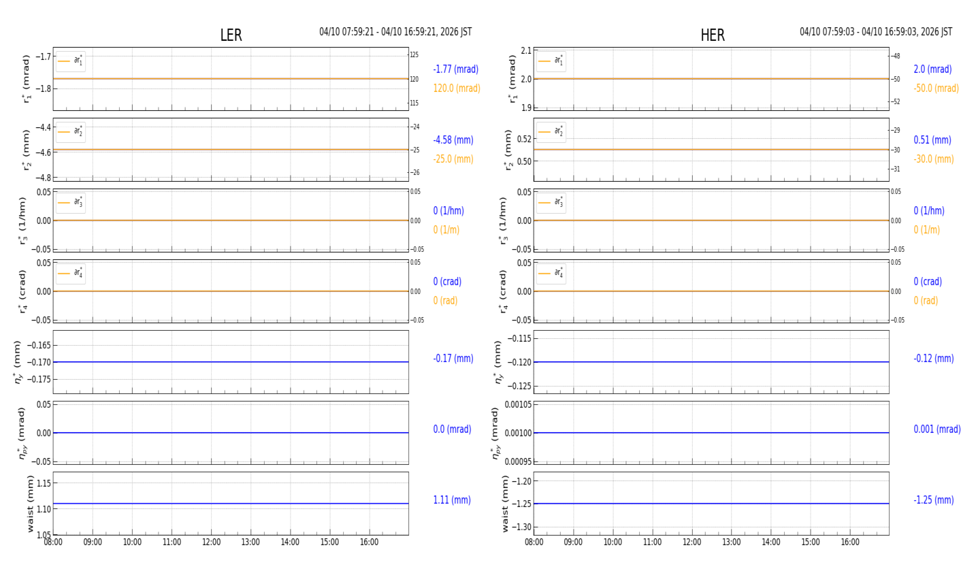Click the 12:00 time tick under LER
961x588 pixels.
point(211,542)
